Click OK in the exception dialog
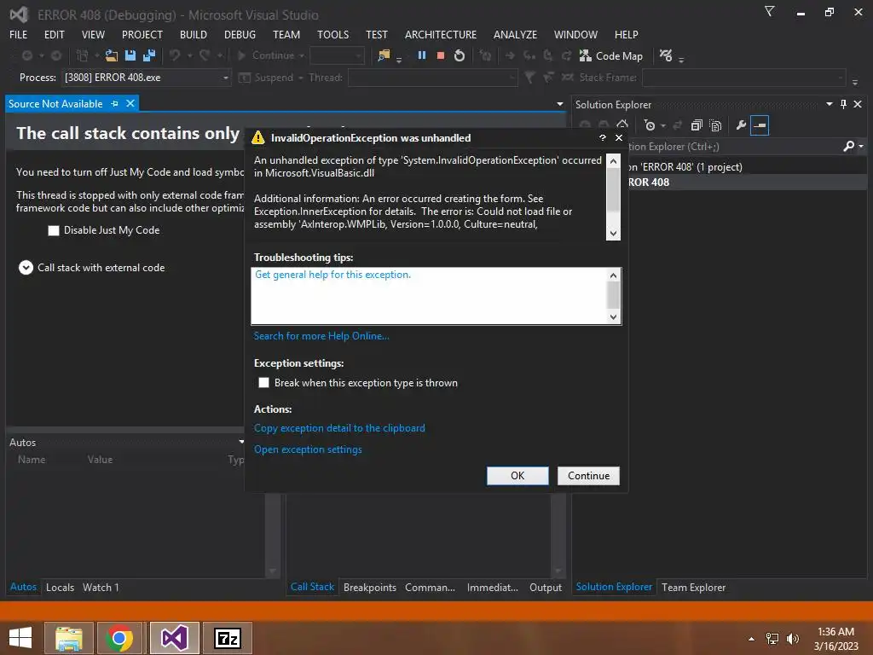Viewport: 873px width, 655px height. click(517, 476)
